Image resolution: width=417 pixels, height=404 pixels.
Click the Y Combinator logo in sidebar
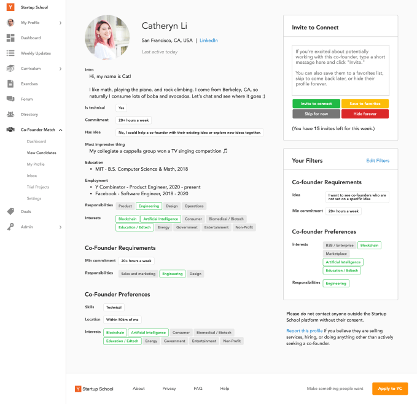(x=10, y=7)
